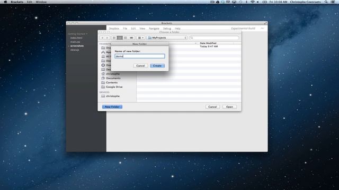Click the home icon beside christophe
The width and height of the screenshot is (339, 190).
coord(103,74)
